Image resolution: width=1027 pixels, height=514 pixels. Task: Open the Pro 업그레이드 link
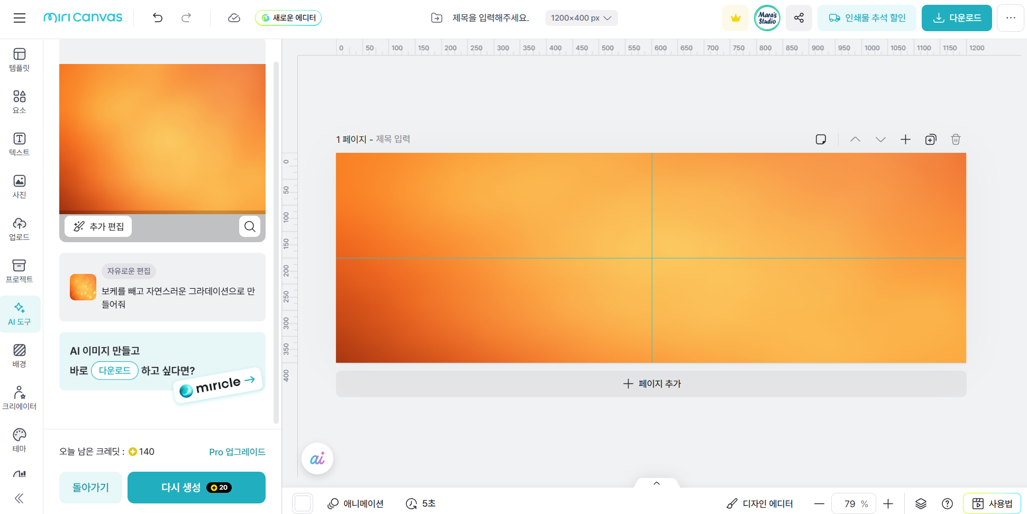pos(237,452)
